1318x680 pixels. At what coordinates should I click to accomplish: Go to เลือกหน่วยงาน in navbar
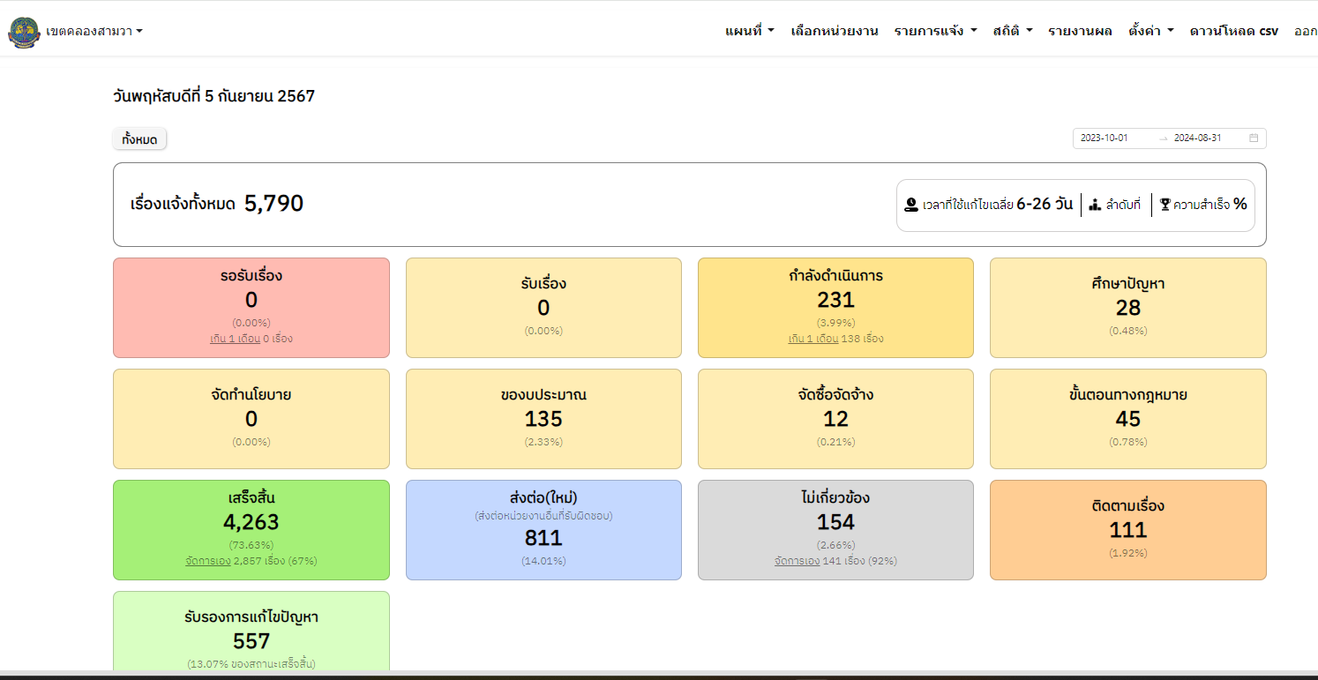(x=834, y=31)
